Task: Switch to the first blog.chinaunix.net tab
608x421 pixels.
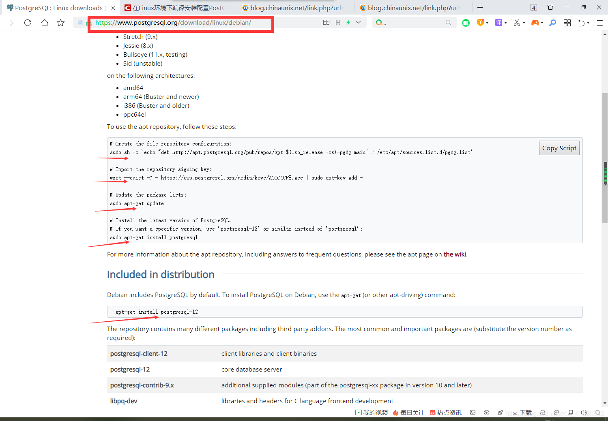Action: coord(295,8)
